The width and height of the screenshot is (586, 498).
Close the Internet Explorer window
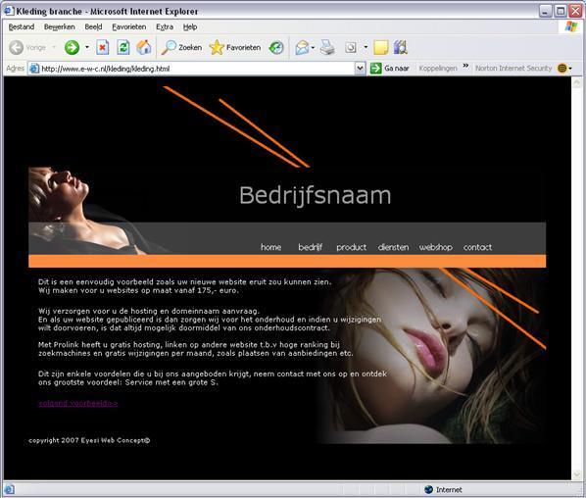575,11
